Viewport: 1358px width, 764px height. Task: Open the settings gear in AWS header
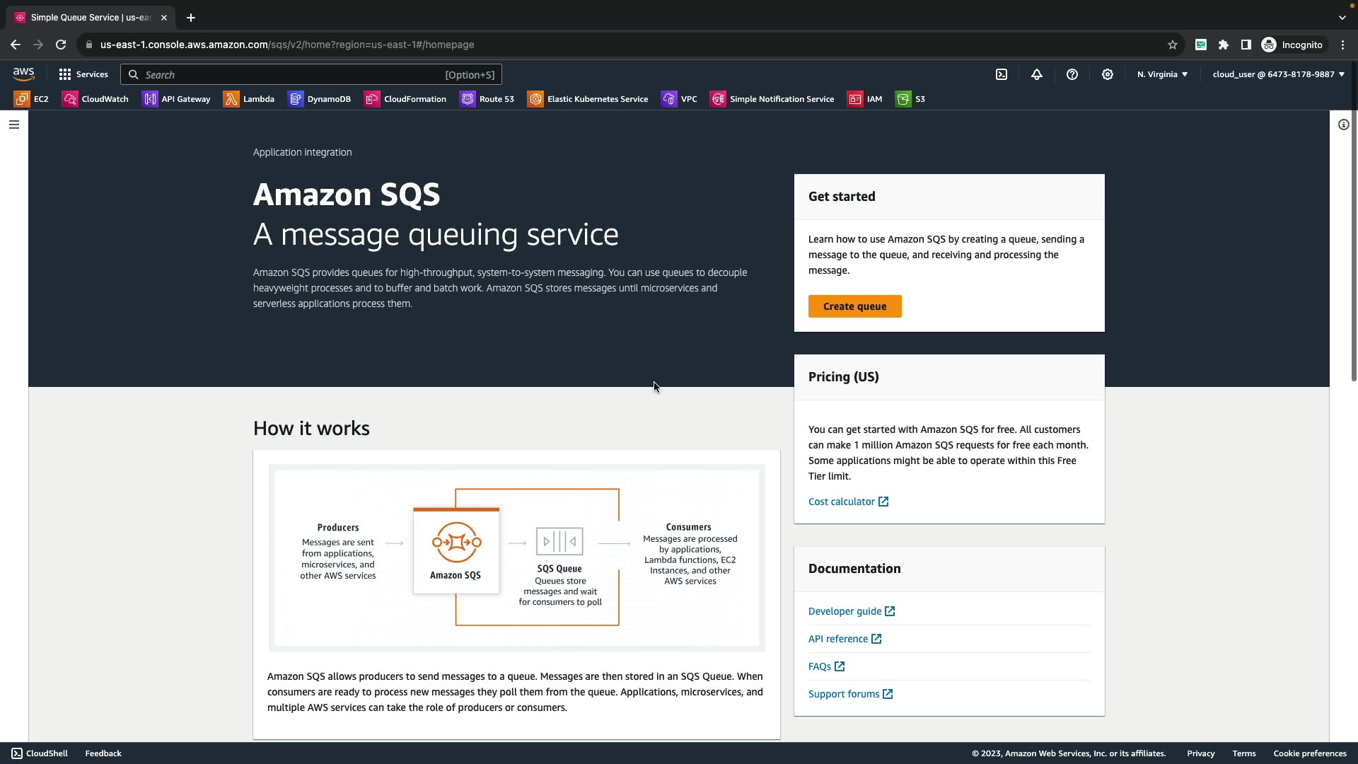[x=1108, y=74]
